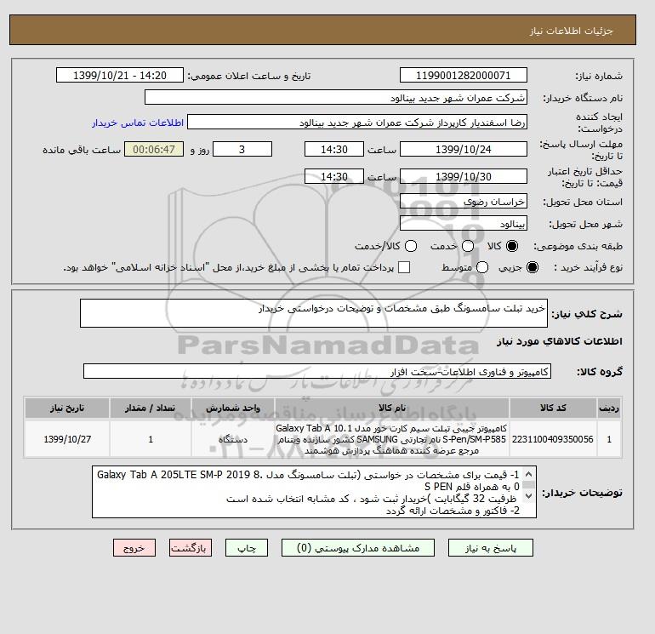655x634 pixels.
Task: Click the buyer organization name field
Action: click(336, 98)
